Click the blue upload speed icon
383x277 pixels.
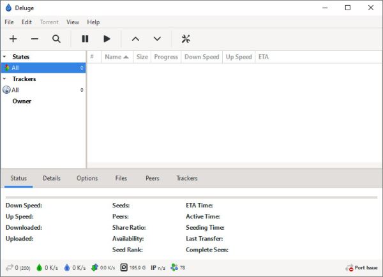pos(67,267)
